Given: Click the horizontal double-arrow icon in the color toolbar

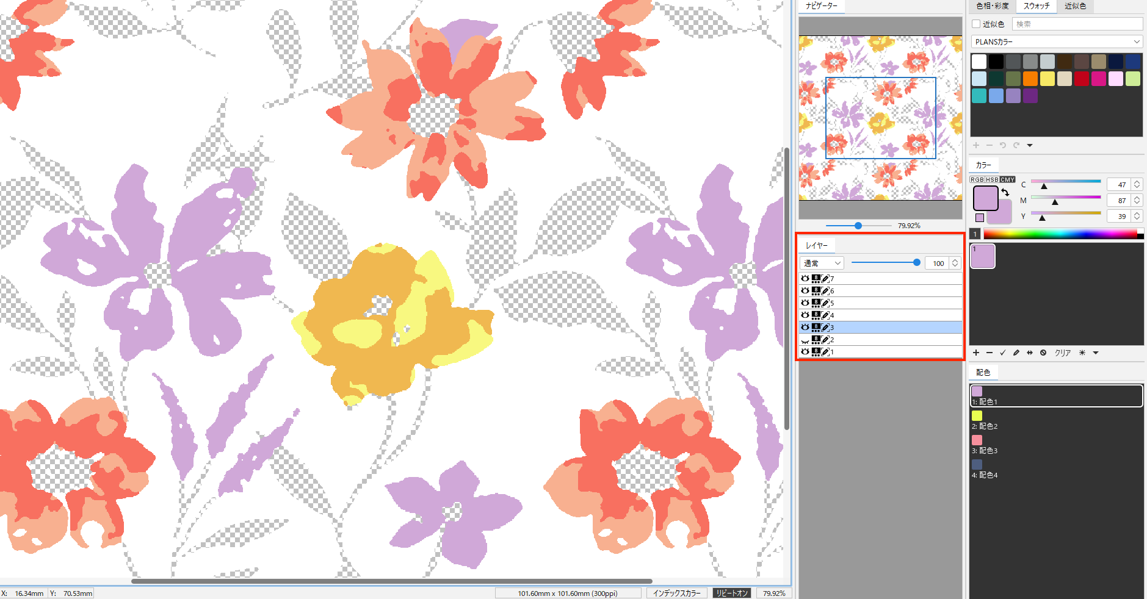Looking at the screenshot, I should coord(1030,353).
